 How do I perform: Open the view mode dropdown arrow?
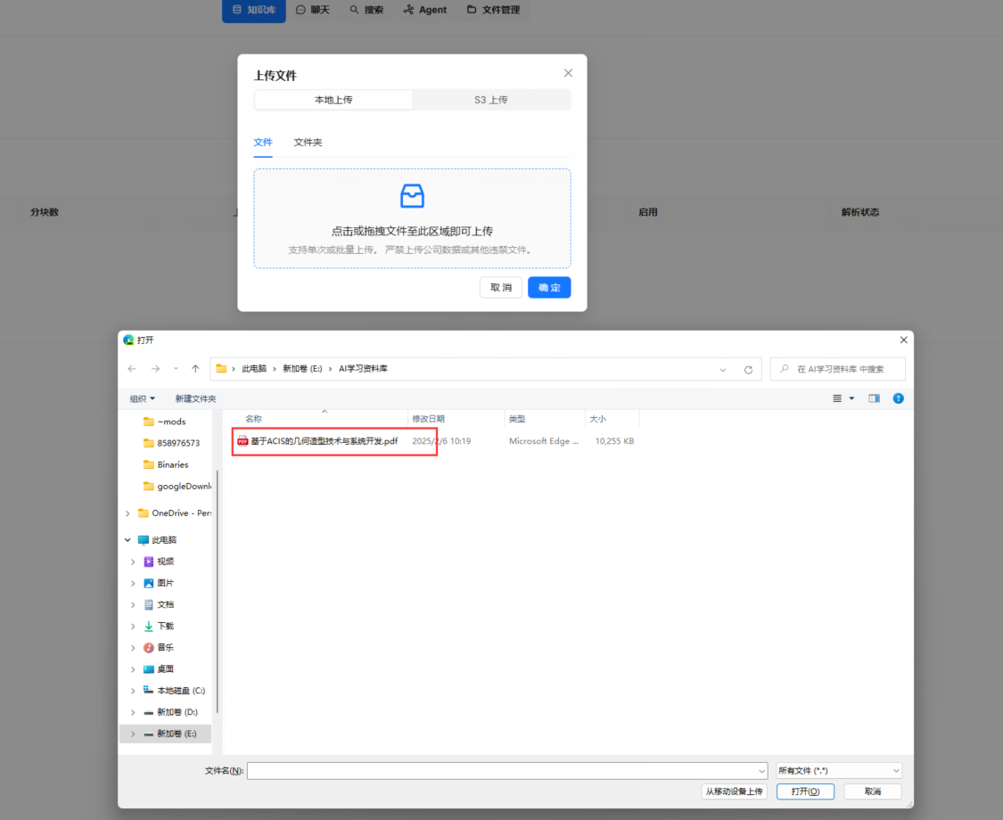[851, 398]
